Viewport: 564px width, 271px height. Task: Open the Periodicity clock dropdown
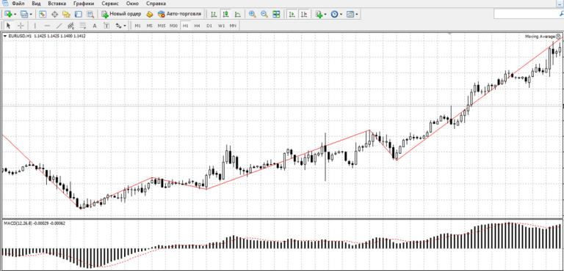[336, 15]
